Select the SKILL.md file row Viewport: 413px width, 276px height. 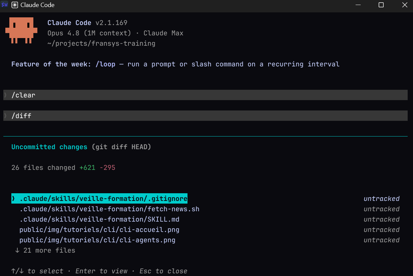pos(205,219)
